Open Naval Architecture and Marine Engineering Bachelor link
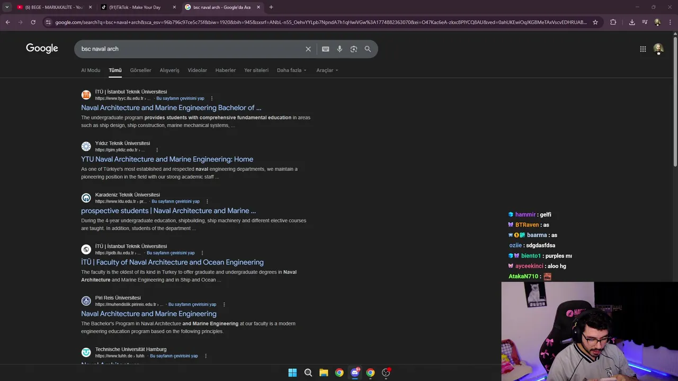The height and width of the screenshot is (381, 678). (x=171, y=107)
